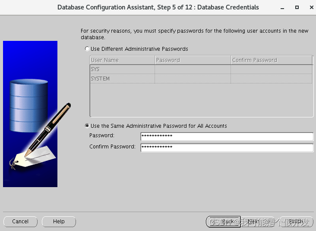Go Back to the previous step
This screenshot has width=316, height=231.
223,222
